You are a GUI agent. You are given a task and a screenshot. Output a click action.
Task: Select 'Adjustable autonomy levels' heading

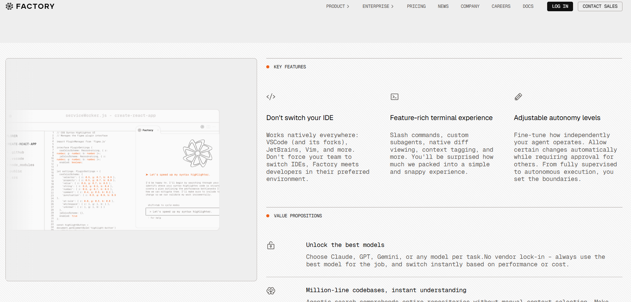[x=557, y=118]
